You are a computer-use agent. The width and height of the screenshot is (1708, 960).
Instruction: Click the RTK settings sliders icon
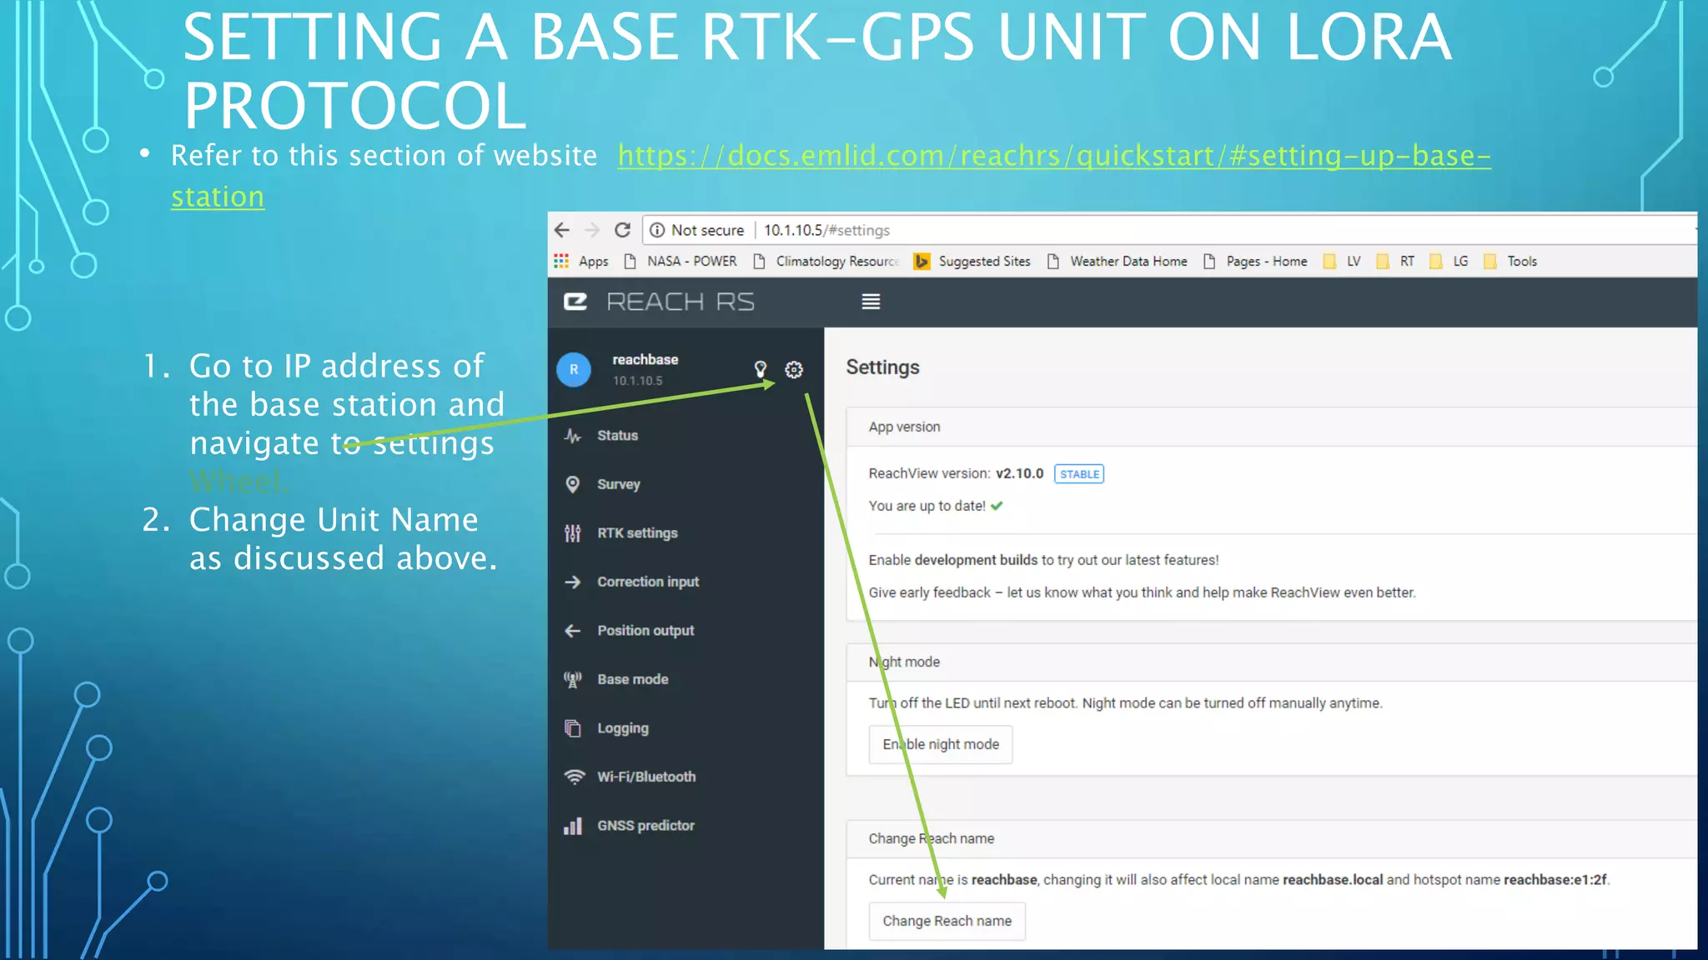pyautogui.click(x=573, y=533)
